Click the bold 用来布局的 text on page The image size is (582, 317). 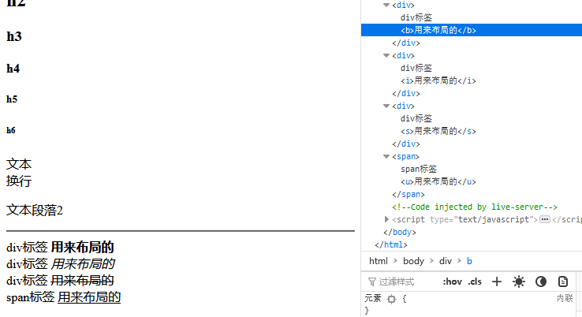[82, 248]
